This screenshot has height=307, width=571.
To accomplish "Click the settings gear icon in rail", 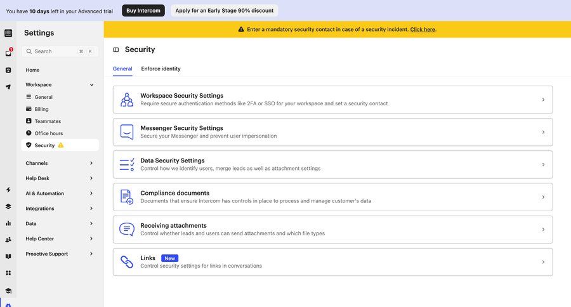I will click(8, 305).
